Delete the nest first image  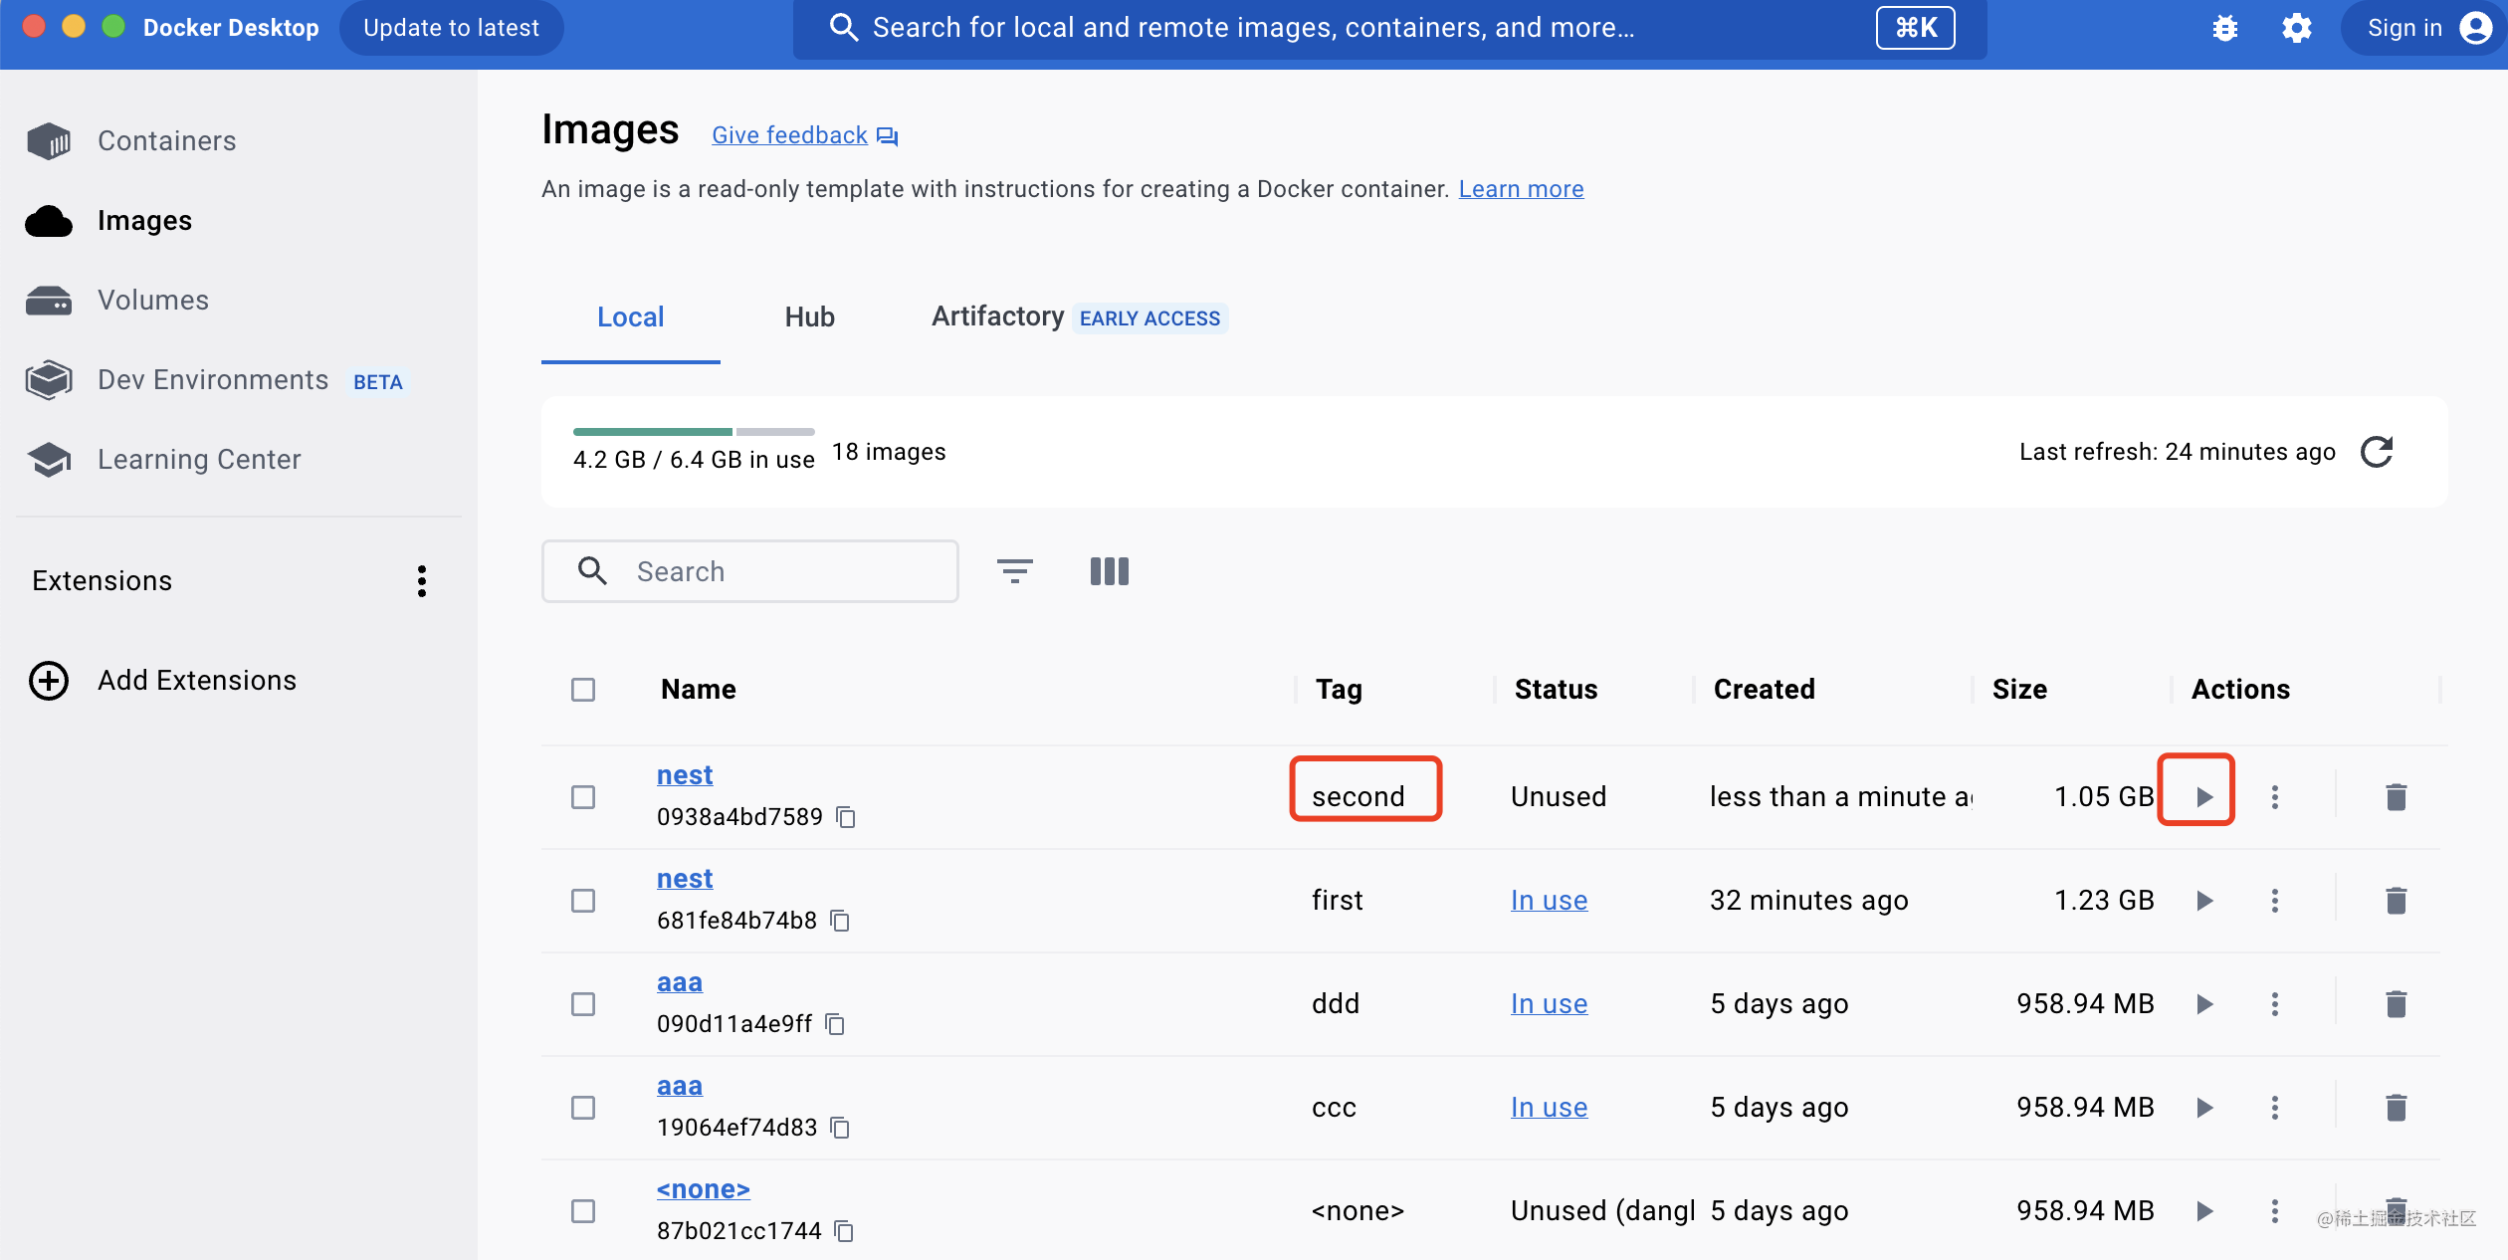coord(2396,901)
